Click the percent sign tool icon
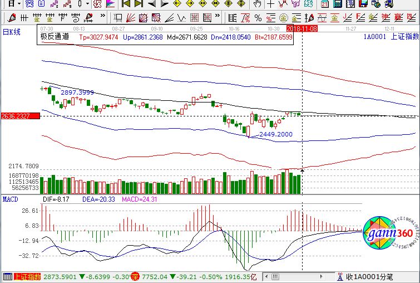 pos(258,17)
